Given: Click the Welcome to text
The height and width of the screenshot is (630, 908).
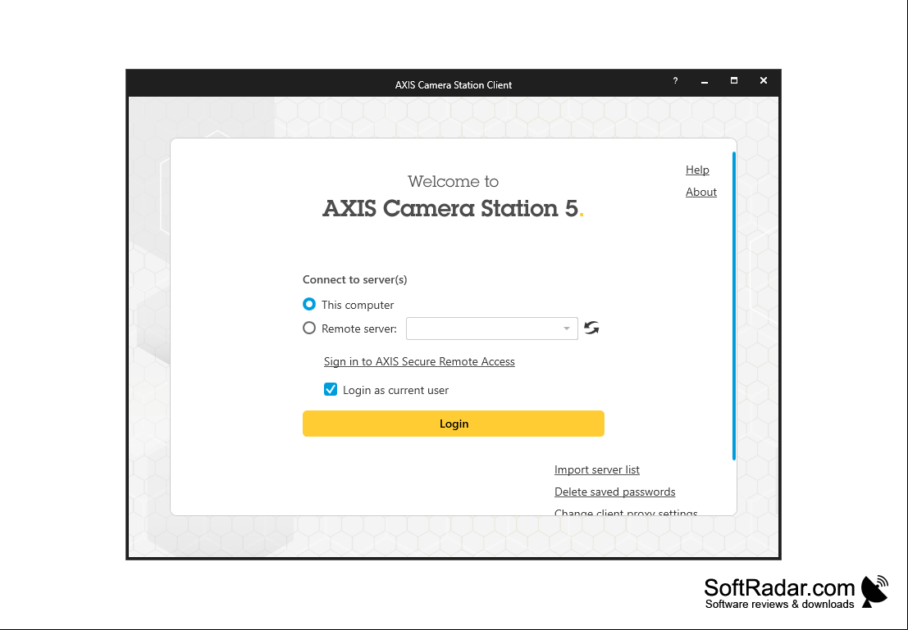Looking at the screenshot, I should (453, 181).
